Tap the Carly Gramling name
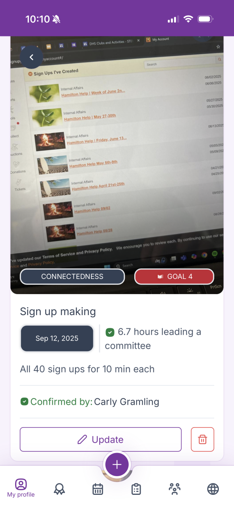 tap(127, 402)
